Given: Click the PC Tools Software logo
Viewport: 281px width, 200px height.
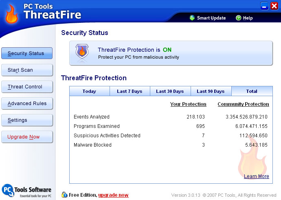Looking at the screenshot, I should (27, 191).
